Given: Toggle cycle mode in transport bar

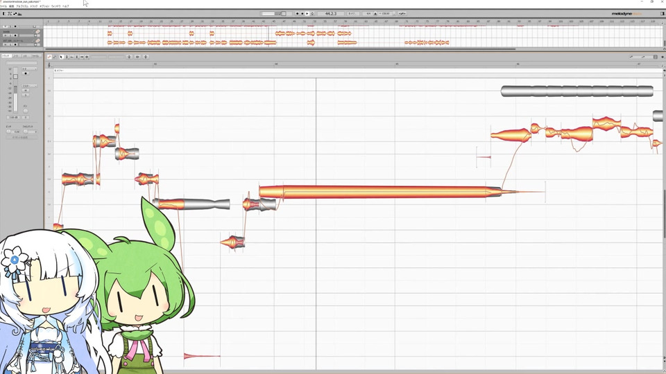Looking at the screenshot, I should (312, 14).
